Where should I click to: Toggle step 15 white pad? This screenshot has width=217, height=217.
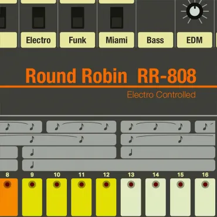(180, 197)
